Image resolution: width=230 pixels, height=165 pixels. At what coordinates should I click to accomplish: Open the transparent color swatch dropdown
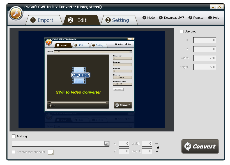tap(50, 152)
